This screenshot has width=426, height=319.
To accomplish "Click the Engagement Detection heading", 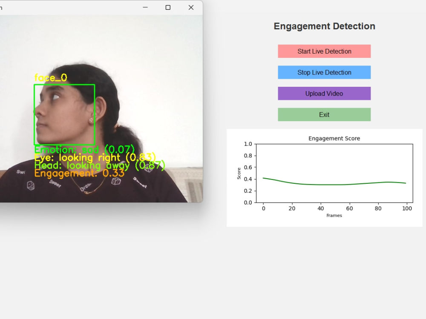I will point(324,26).
